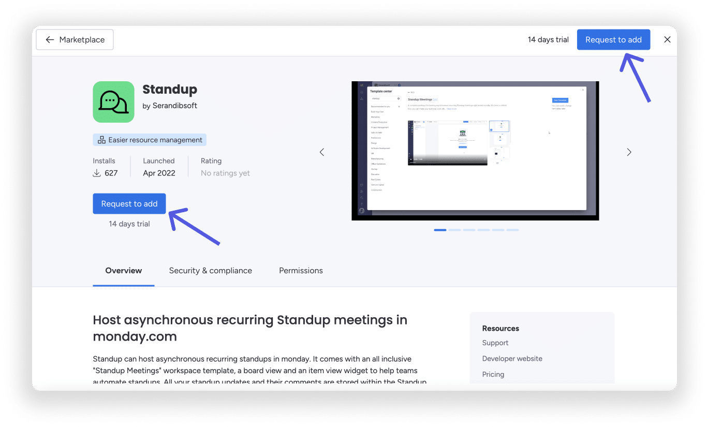Open the Support resource link

tap(495, 343)
